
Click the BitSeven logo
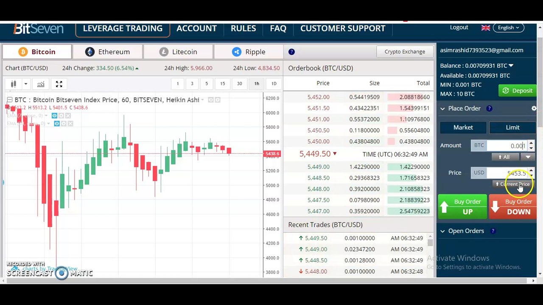click(38, 28)
